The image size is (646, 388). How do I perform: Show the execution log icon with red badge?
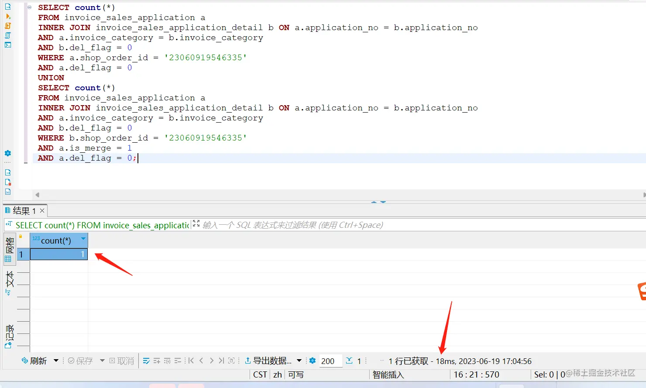pos(8,182)
